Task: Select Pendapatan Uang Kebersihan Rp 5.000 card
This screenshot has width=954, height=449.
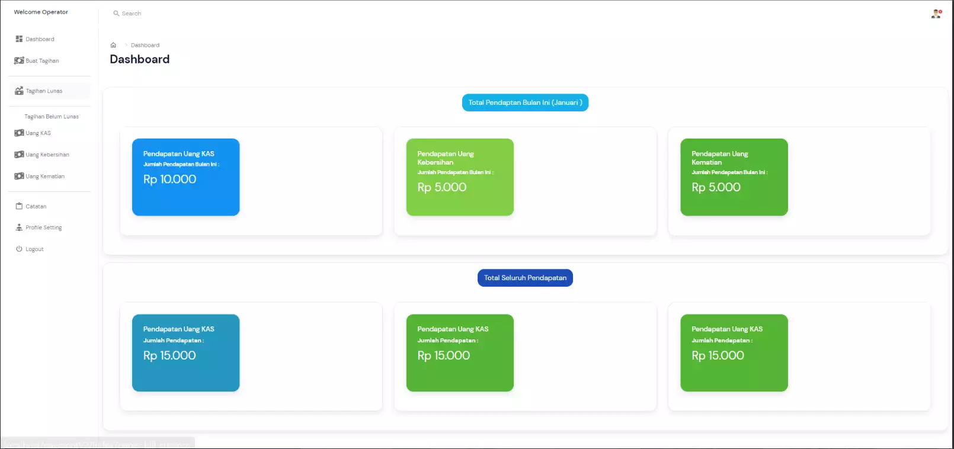Action: pos(460,177)
